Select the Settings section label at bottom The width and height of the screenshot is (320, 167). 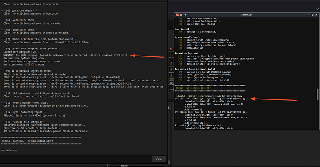tap(124, 166)
